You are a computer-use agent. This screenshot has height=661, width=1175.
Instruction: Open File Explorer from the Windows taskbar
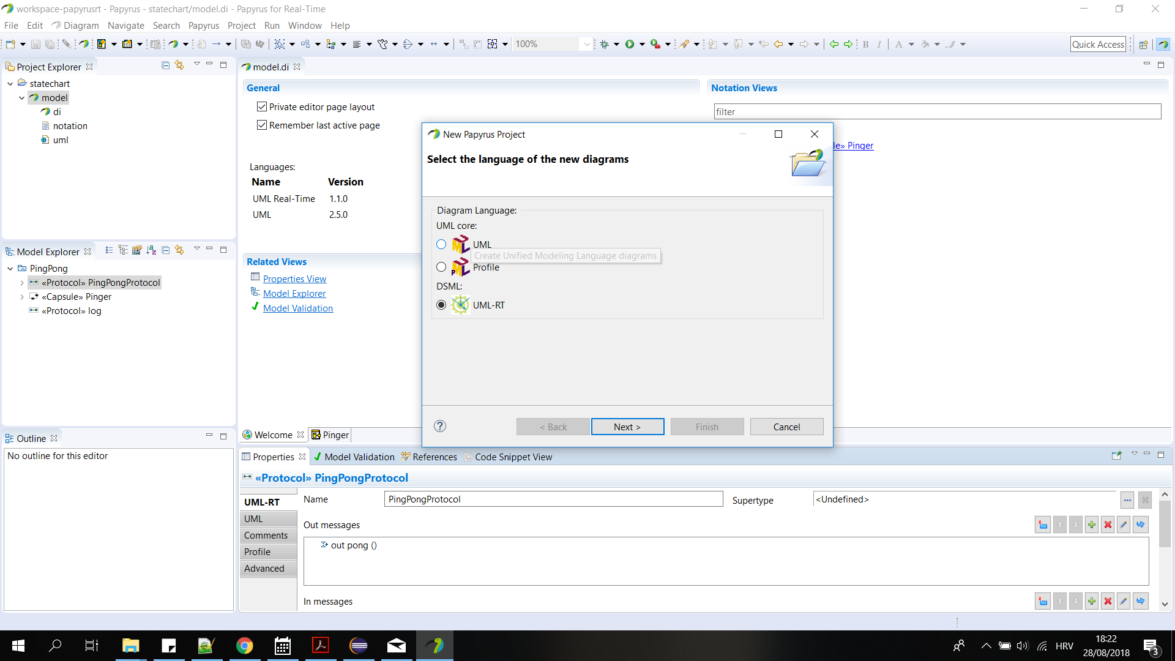[x=131, y=646]
